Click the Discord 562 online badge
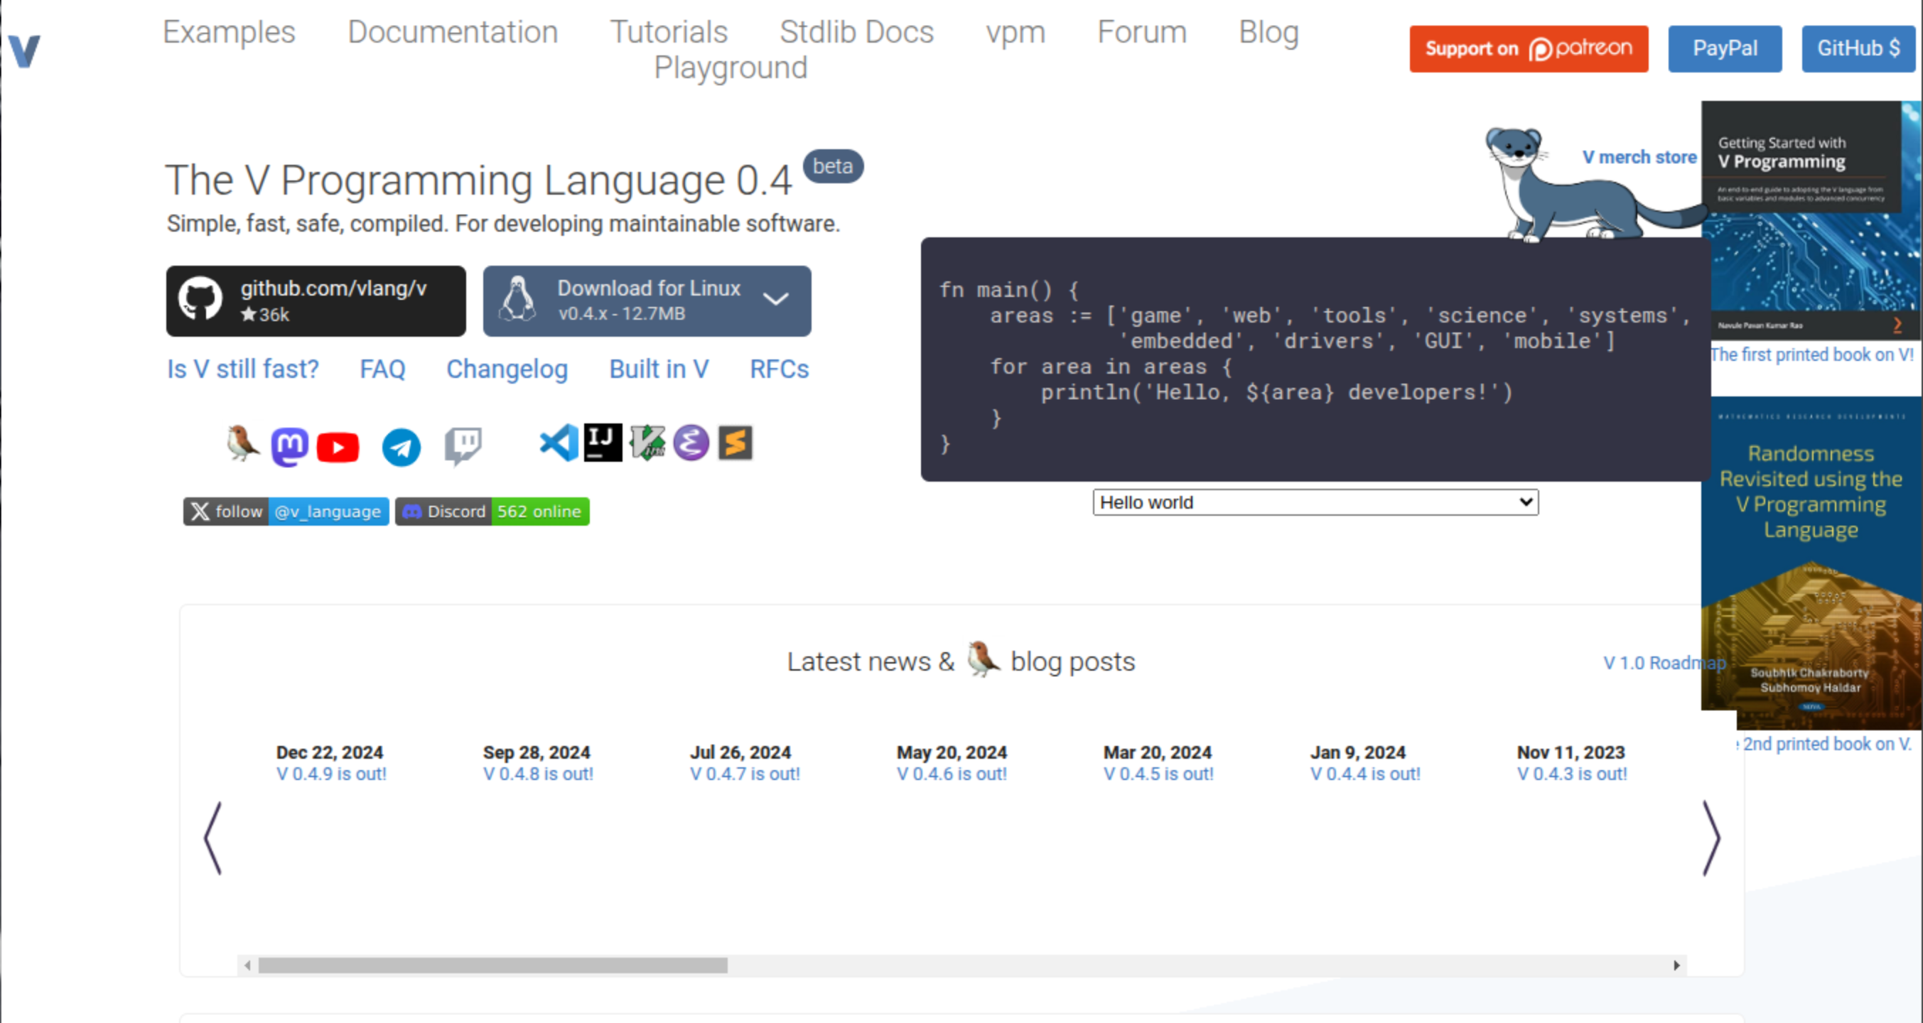 point(492,512)
